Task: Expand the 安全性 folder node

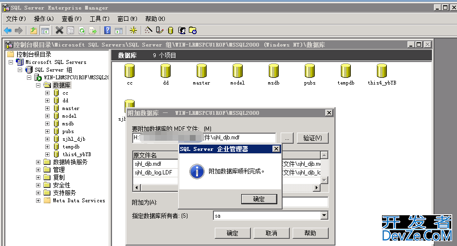Action: 38,185
